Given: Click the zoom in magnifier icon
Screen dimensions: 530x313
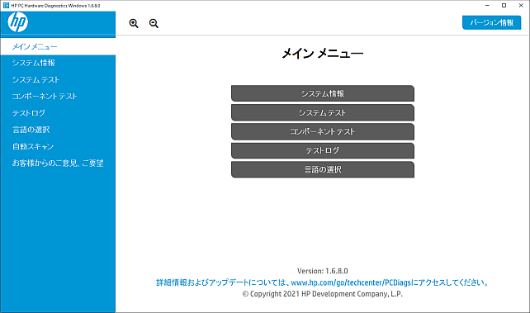Looking at the screenshot, I should (x=134, y=23).
